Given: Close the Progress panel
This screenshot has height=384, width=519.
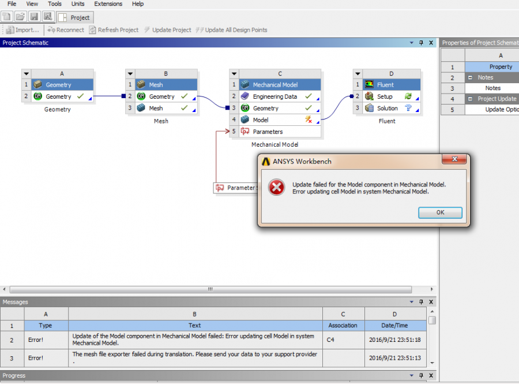Looking at the screenshot, I should pyautogui.click(x=431, y=375).
